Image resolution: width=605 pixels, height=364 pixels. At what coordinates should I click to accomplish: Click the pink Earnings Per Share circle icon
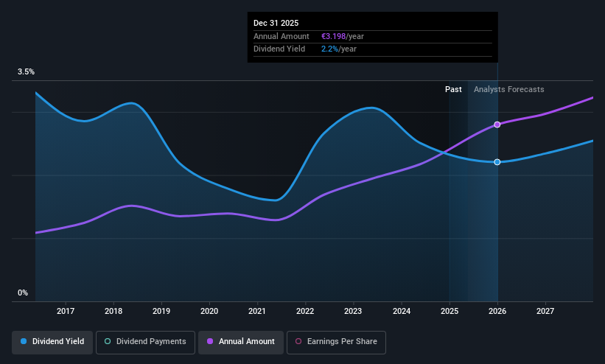pos(298,341)
